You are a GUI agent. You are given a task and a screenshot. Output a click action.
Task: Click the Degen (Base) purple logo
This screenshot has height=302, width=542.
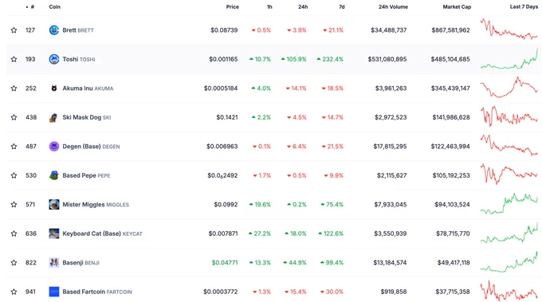[54, 146]
